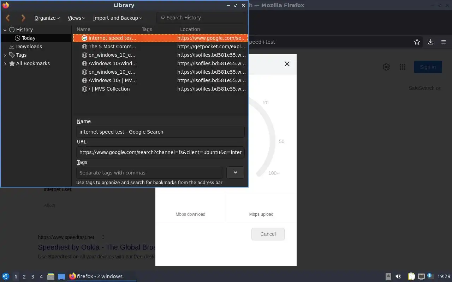The height and width of the screenshot is (282, 452).
Task: Open the clipboard tray icon
Action: [411, 276]
